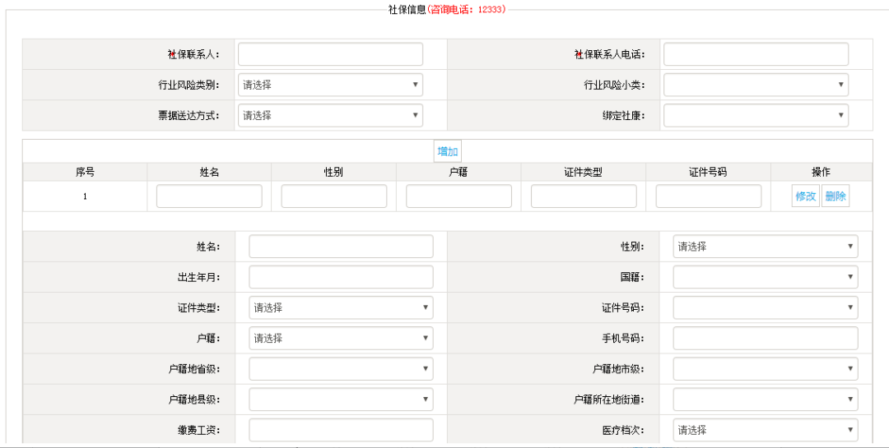The height and width of the screenshot is (448, 889).
Task: Open the 户籍地省级 dropdown
Action: [341, 369]
